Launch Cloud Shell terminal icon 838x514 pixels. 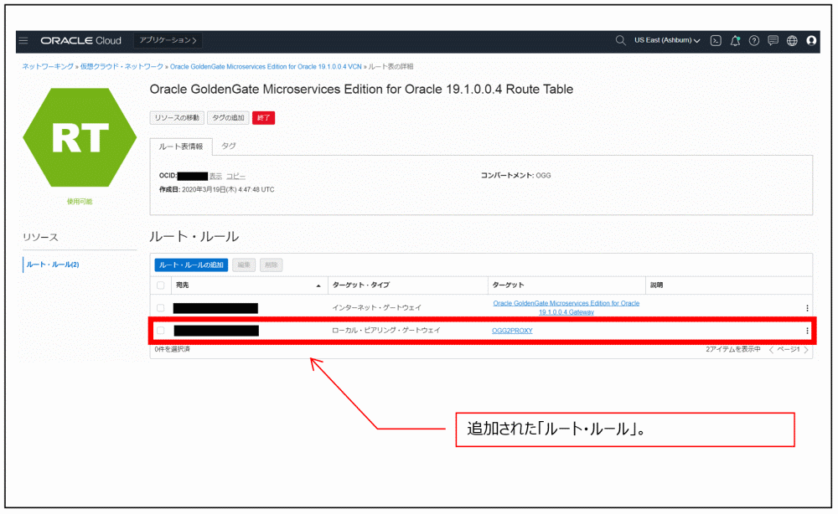716,40
